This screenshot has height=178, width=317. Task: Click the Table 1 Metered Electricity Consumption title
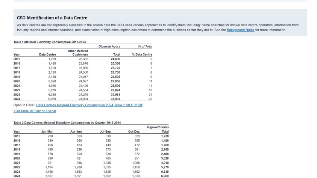47,42
